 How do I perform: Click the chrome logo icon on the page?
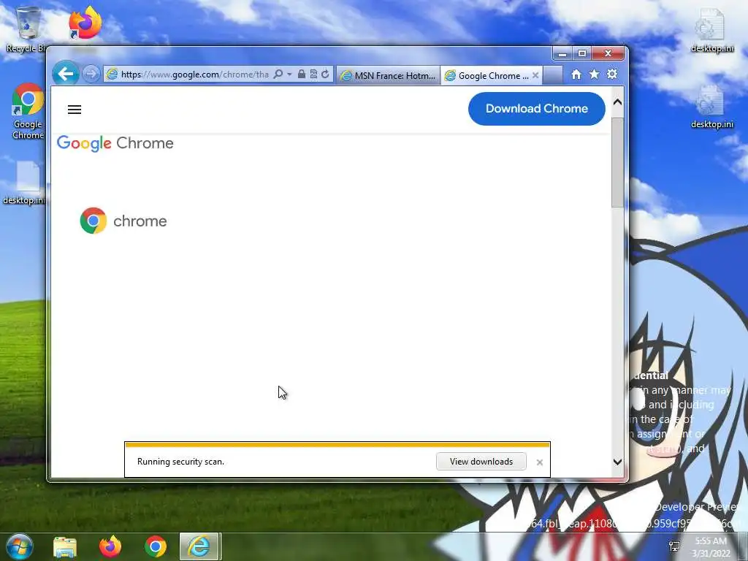[93, 221]
